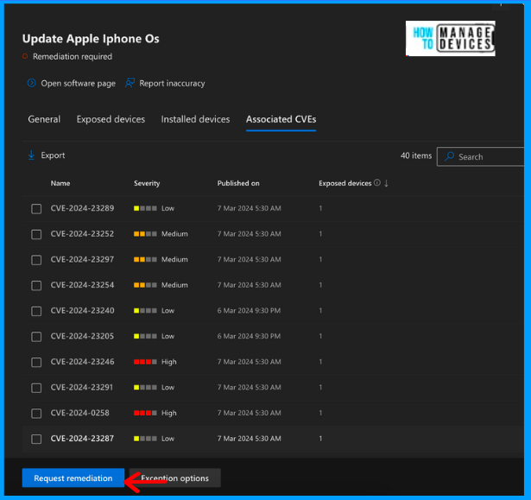
Task: Focus the Search input field
Action: coord(481,156)
